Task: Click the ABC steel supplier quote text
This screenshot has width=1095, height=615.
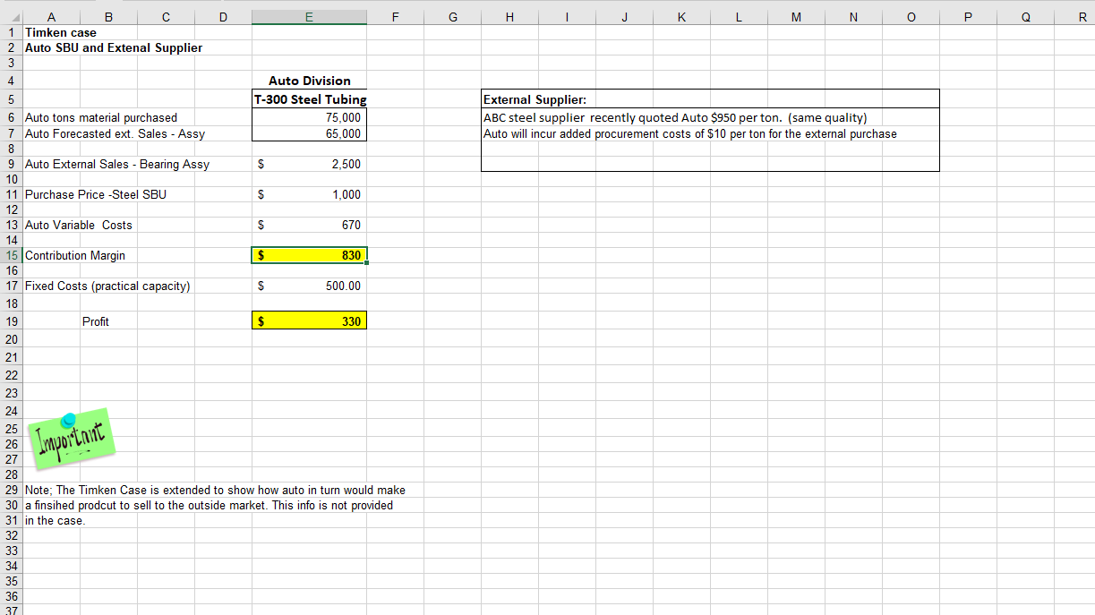Action: point(675,117)
